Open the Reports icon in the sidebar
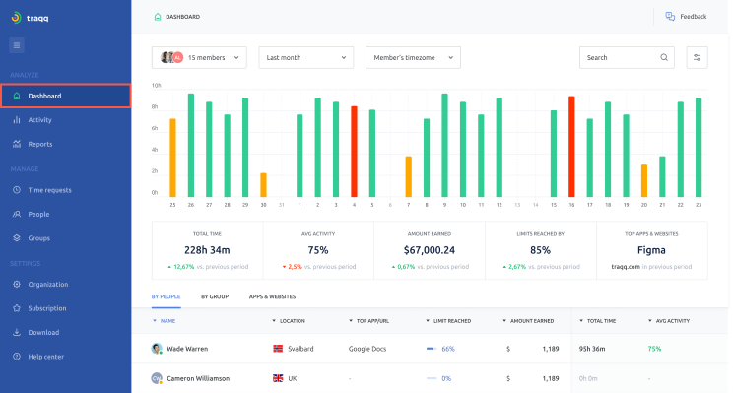Image resolution: width=733 pixels, height=393 pixels. point(17,144)
